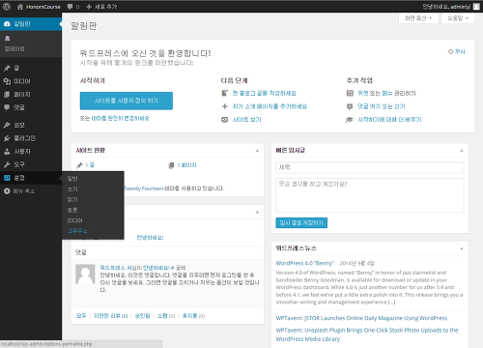Click the blue Customize Your Site button
Image resolution: width=483 pixels, height=348 pixels.
[x=127, y=101]
